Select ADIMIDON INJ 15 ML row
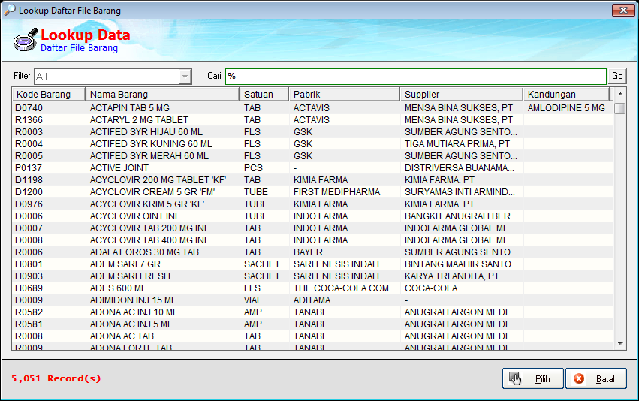The height and width of the screenshot is (401, 639). [312, 300]
